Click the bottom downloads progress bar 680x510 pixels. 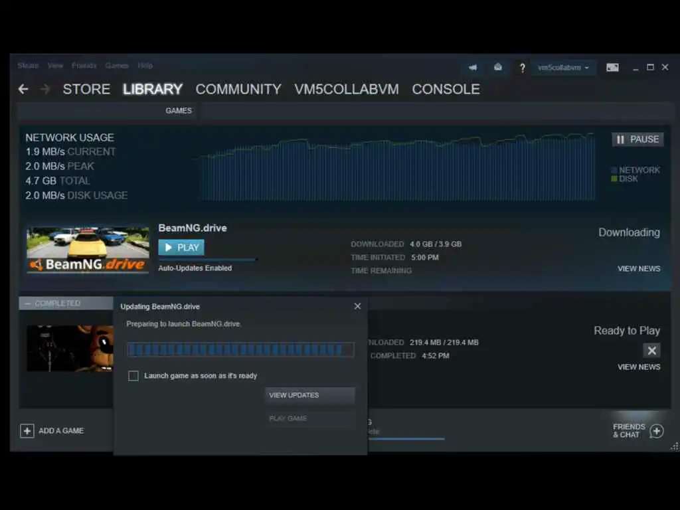pos(406,439)
